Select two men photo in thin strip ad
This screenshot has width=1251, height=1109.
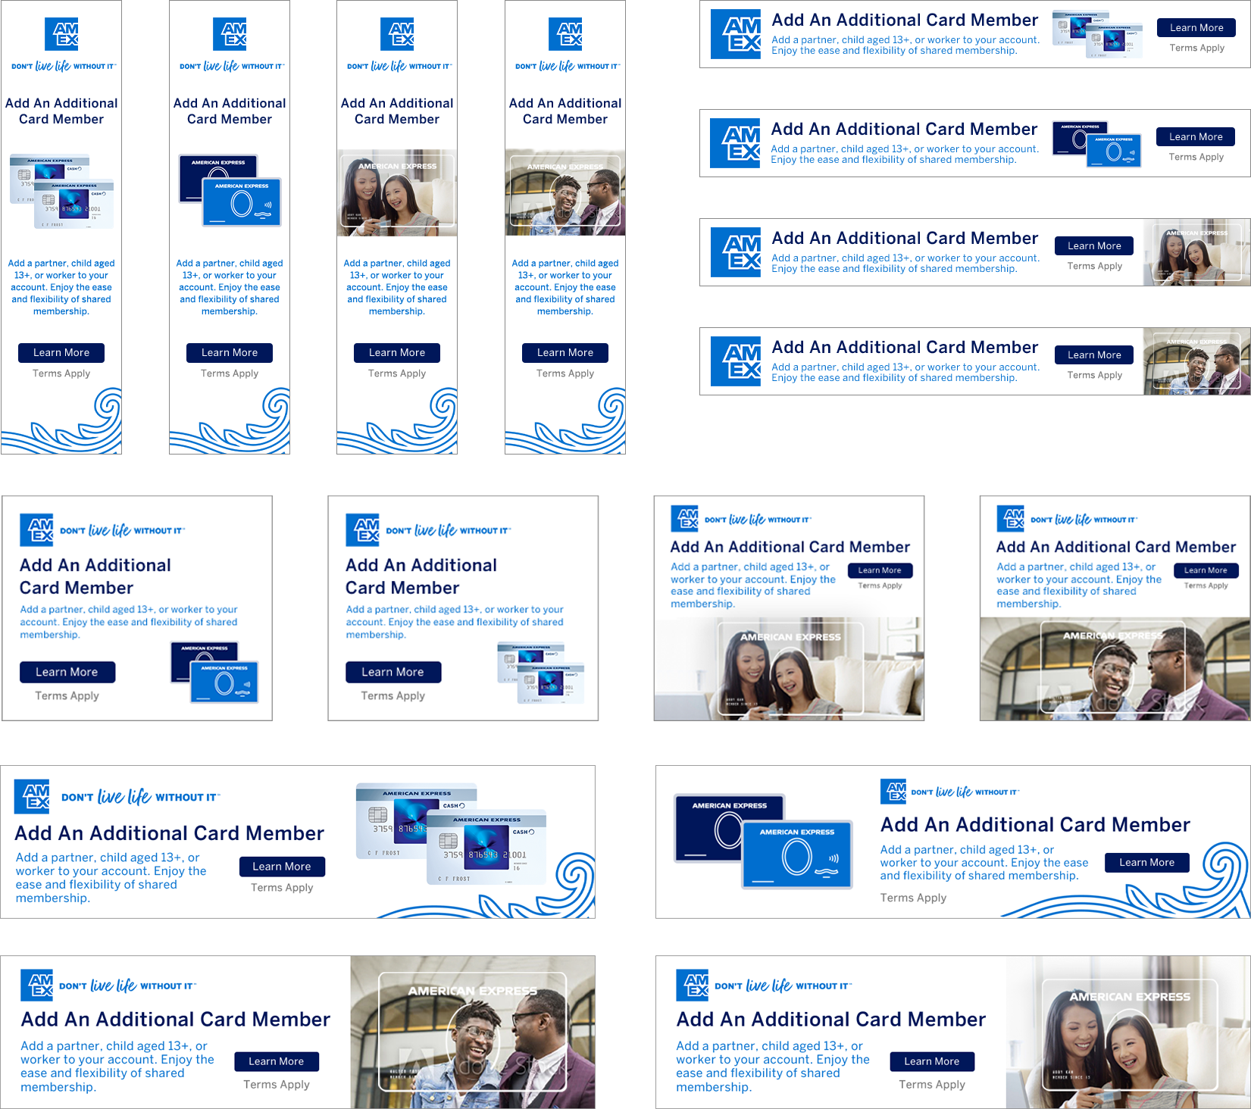pos(1196,361)
